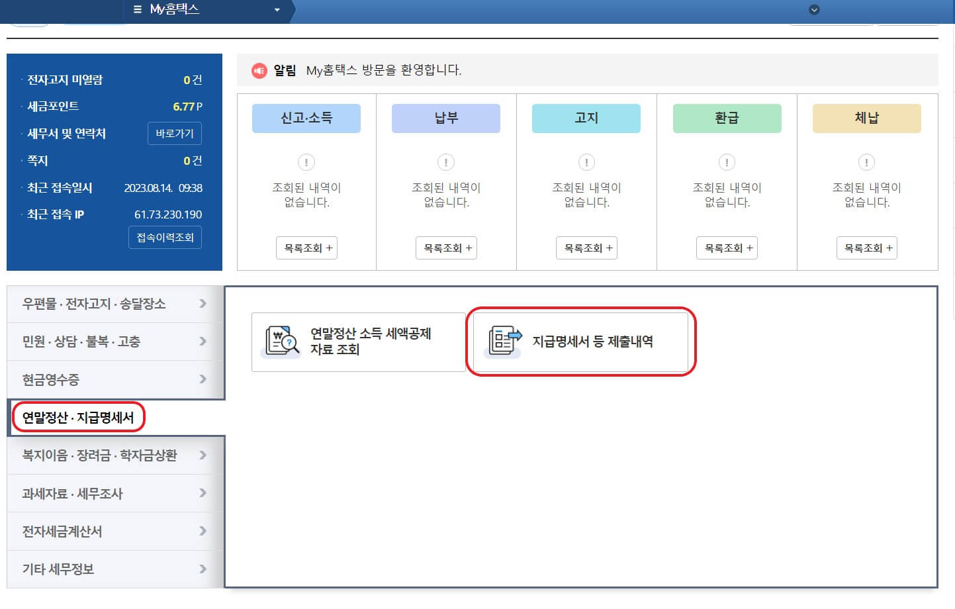Expand chevron beside 복지이음·장려금·학자금상환
The height and width of the screenshot is (609, 955).
pyautogui.click(x=203, y=455)
